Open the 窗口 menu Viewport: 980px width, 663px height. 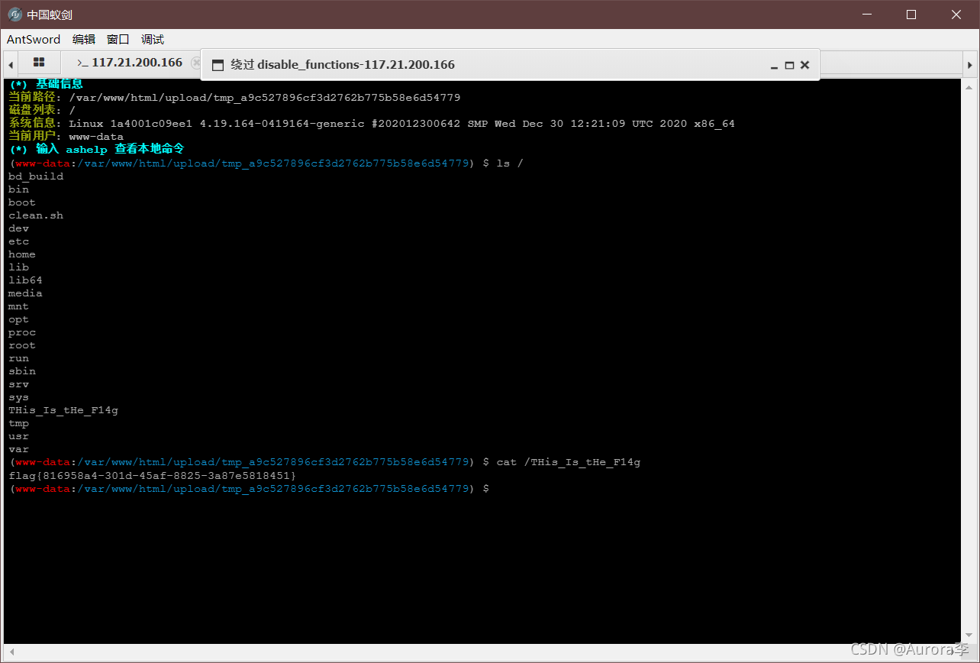pos(118,40)
